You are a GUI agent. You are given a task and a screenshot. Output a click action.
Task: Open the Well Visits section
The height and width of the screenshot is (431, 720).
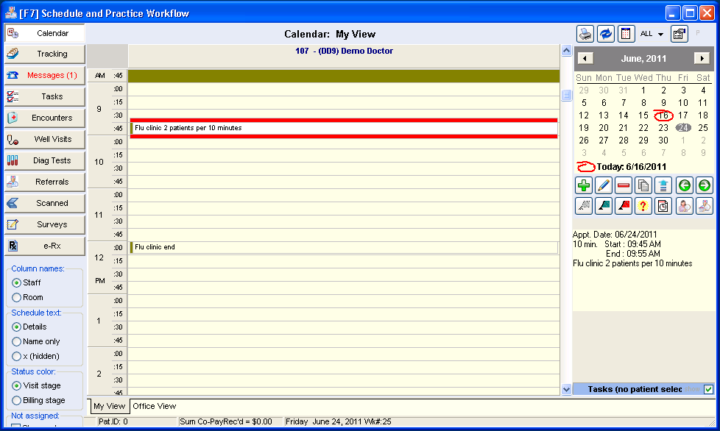[x=45, y=140]
